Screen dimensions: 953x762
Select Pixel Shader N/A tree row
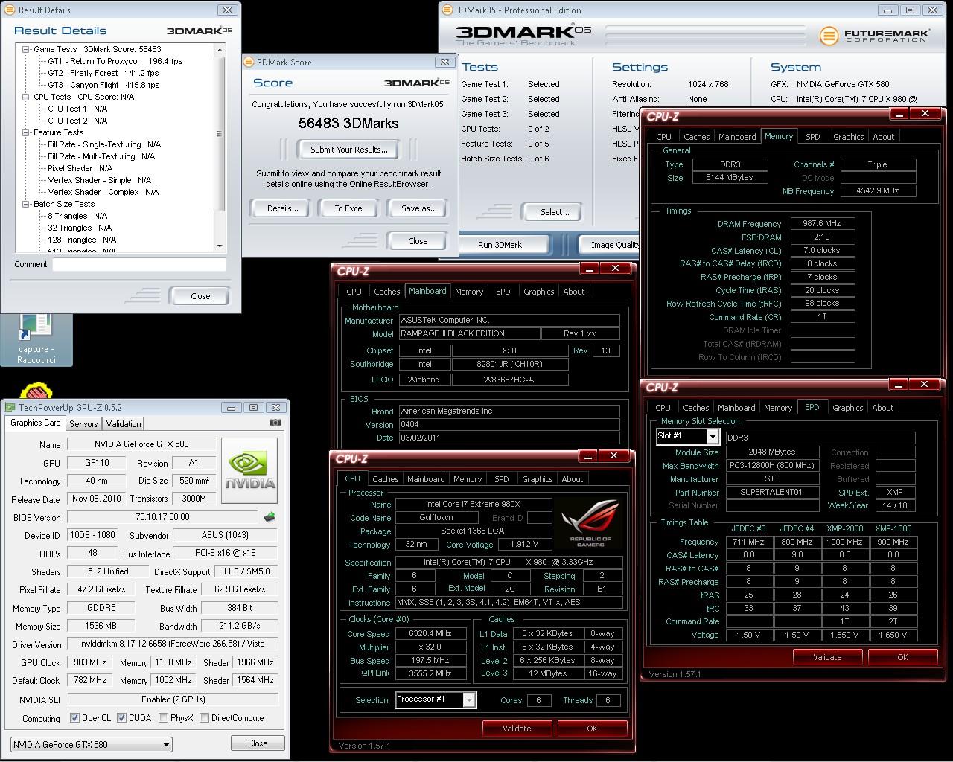80,168
